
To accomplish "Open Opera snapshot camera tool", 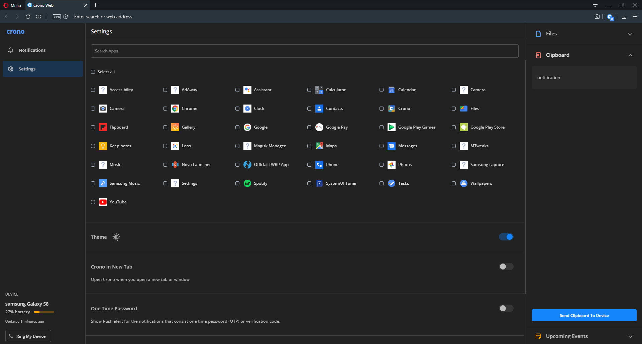I will (x=597, y=17).
